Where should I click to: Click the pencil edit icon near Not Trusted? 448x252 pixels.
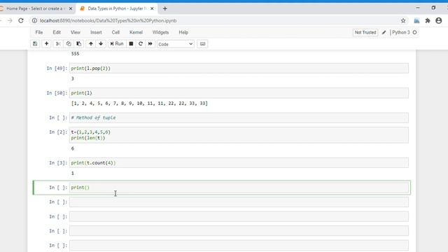384,33
